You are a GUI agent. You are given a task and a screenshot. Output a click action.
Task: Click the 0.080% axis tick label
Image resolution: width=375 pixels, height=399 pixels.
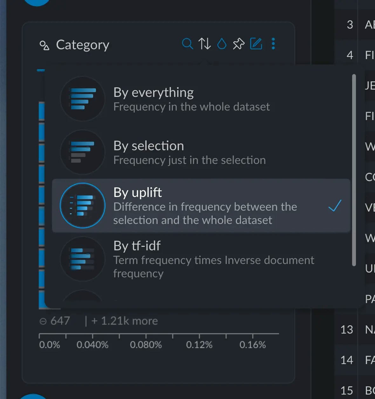click(146, 344)
